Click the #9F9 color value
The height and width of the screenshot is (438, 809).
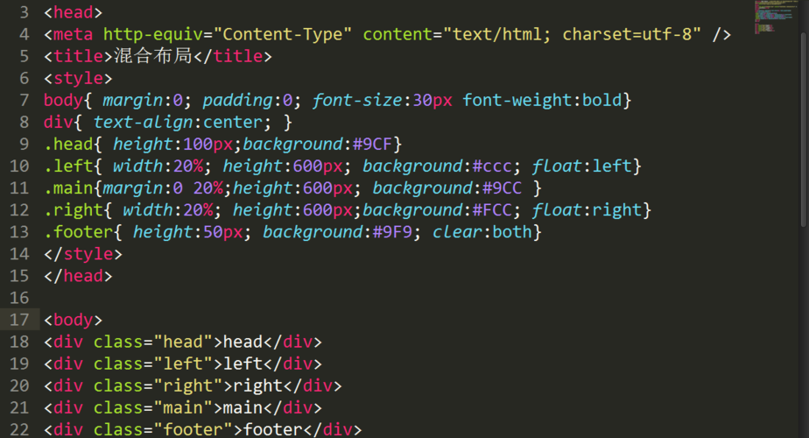(x=392, y=231)
